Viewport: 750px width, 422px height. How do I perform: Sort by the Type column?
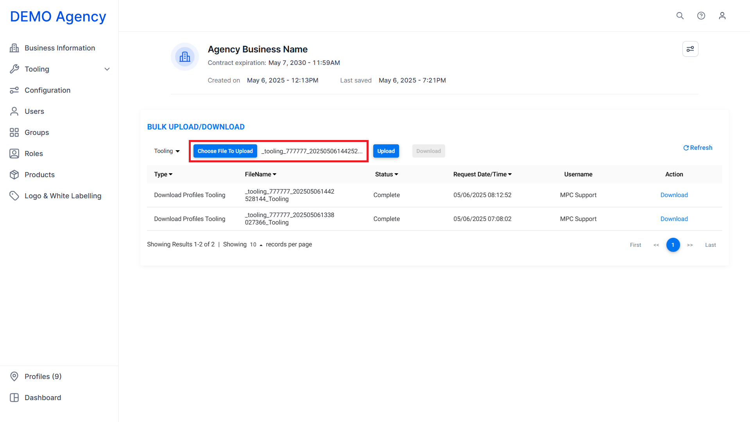click(163, 174)
